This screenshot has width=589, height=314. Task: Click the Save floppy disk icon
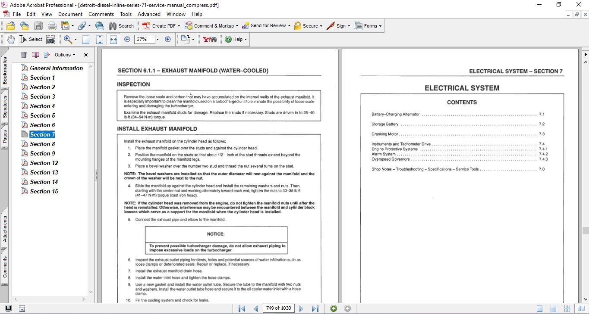[38, 26]
